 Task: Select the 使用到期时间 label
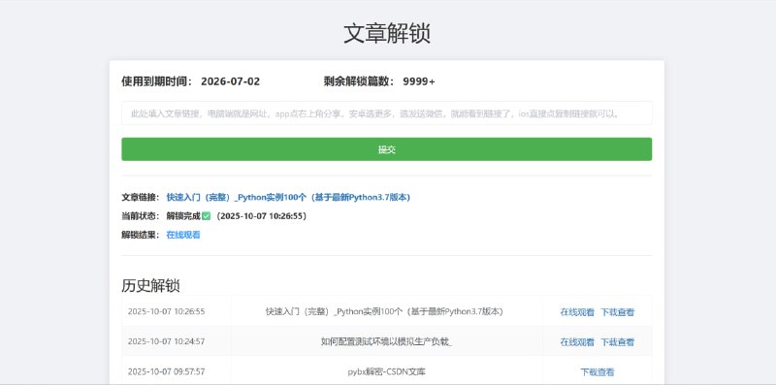point(157,81)
